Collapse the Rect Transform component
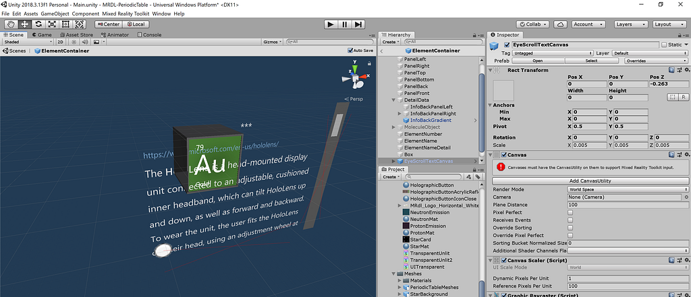Image resolution: width=691 pixels, height=297 pixels. tap(490, 70)
